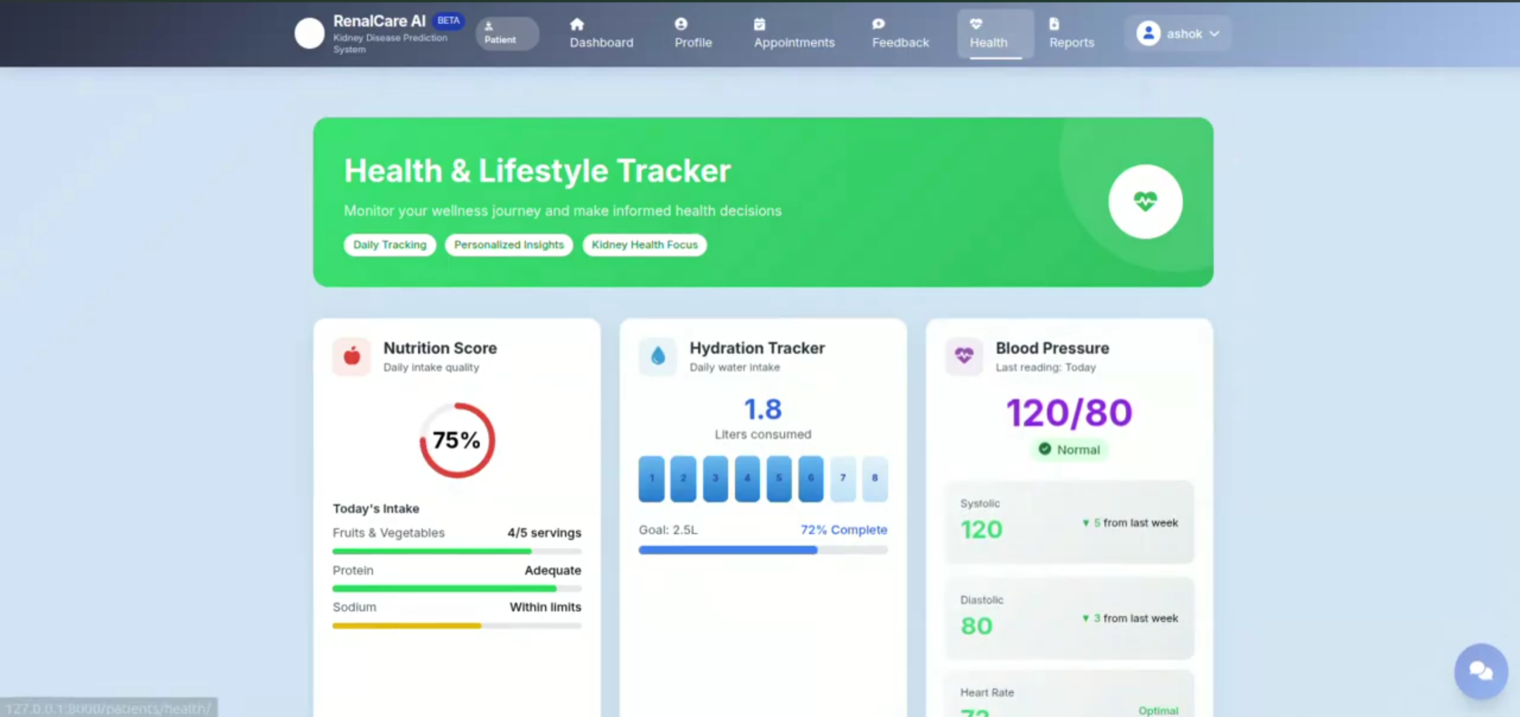This screenshot has width=1520, height=717.
Task: Click the Health & Lifestyle Tracker heading
Action: [x=537, y=171]
